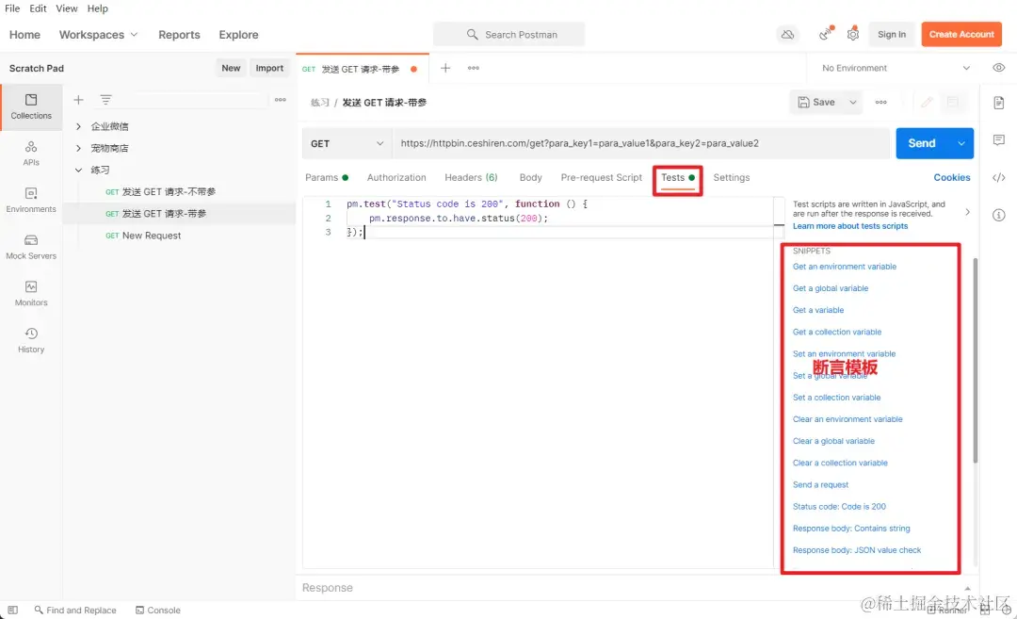Click the blue Send button
This screenshot has height=619, width=1017.
922,143
